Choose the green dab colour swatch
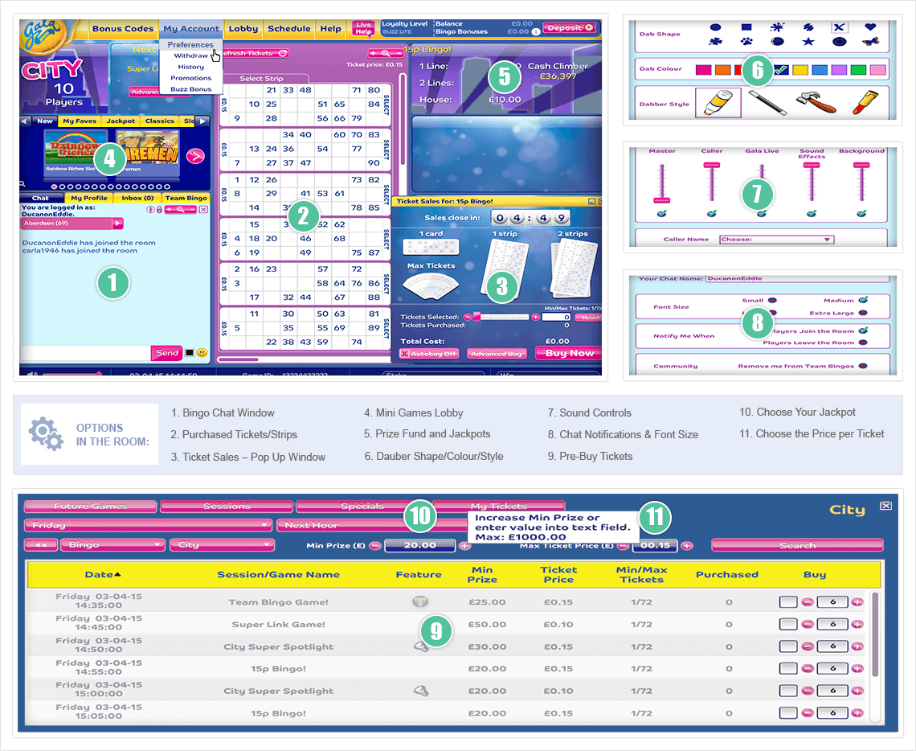 pos(859,70)
